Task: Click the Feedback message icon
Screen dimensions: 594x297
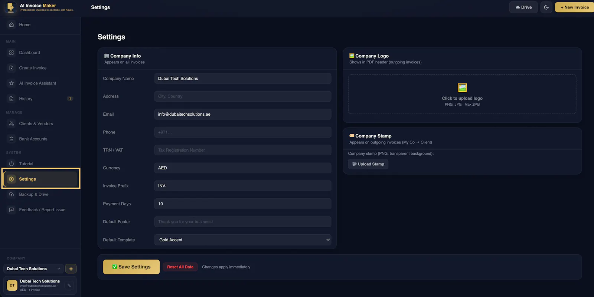Action: pos(12,209)
